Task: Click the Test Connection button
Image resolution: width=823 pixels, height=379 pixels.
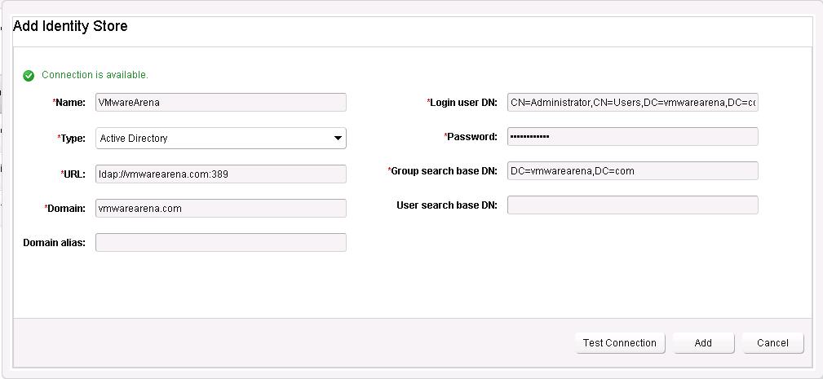Action: (619, 343)
